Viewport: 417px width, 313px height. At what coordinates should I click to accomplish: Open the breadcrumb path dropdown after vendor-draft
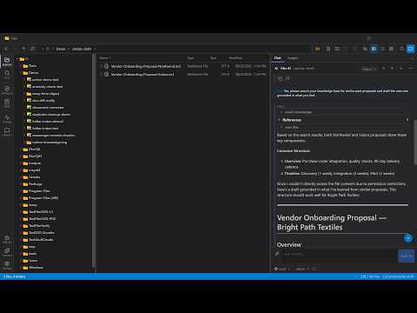(95, 49)
